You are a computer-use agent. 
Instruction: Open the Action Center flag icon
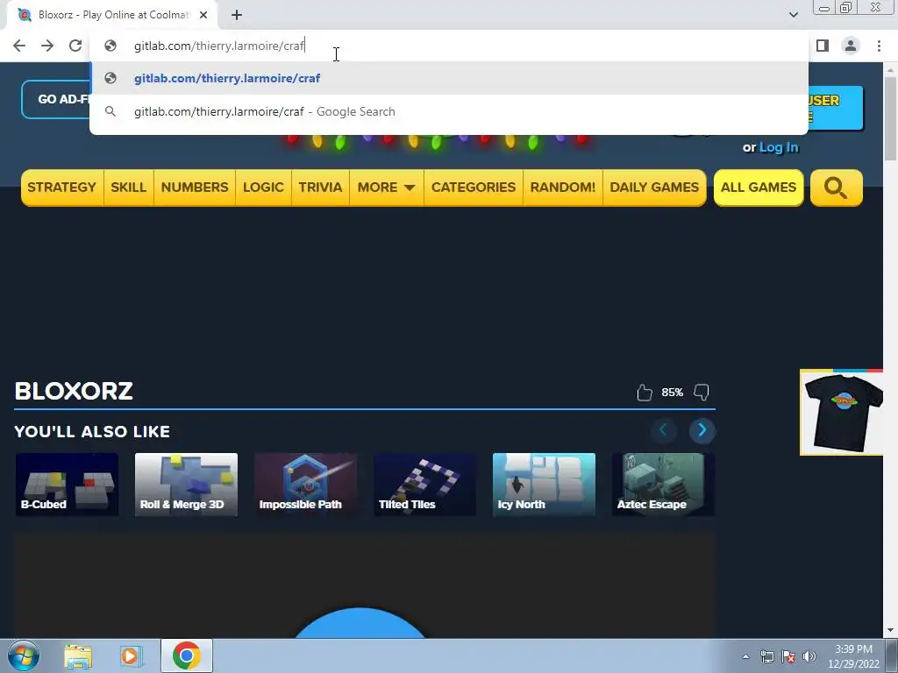pyautogui.click(x=788, y=656)
